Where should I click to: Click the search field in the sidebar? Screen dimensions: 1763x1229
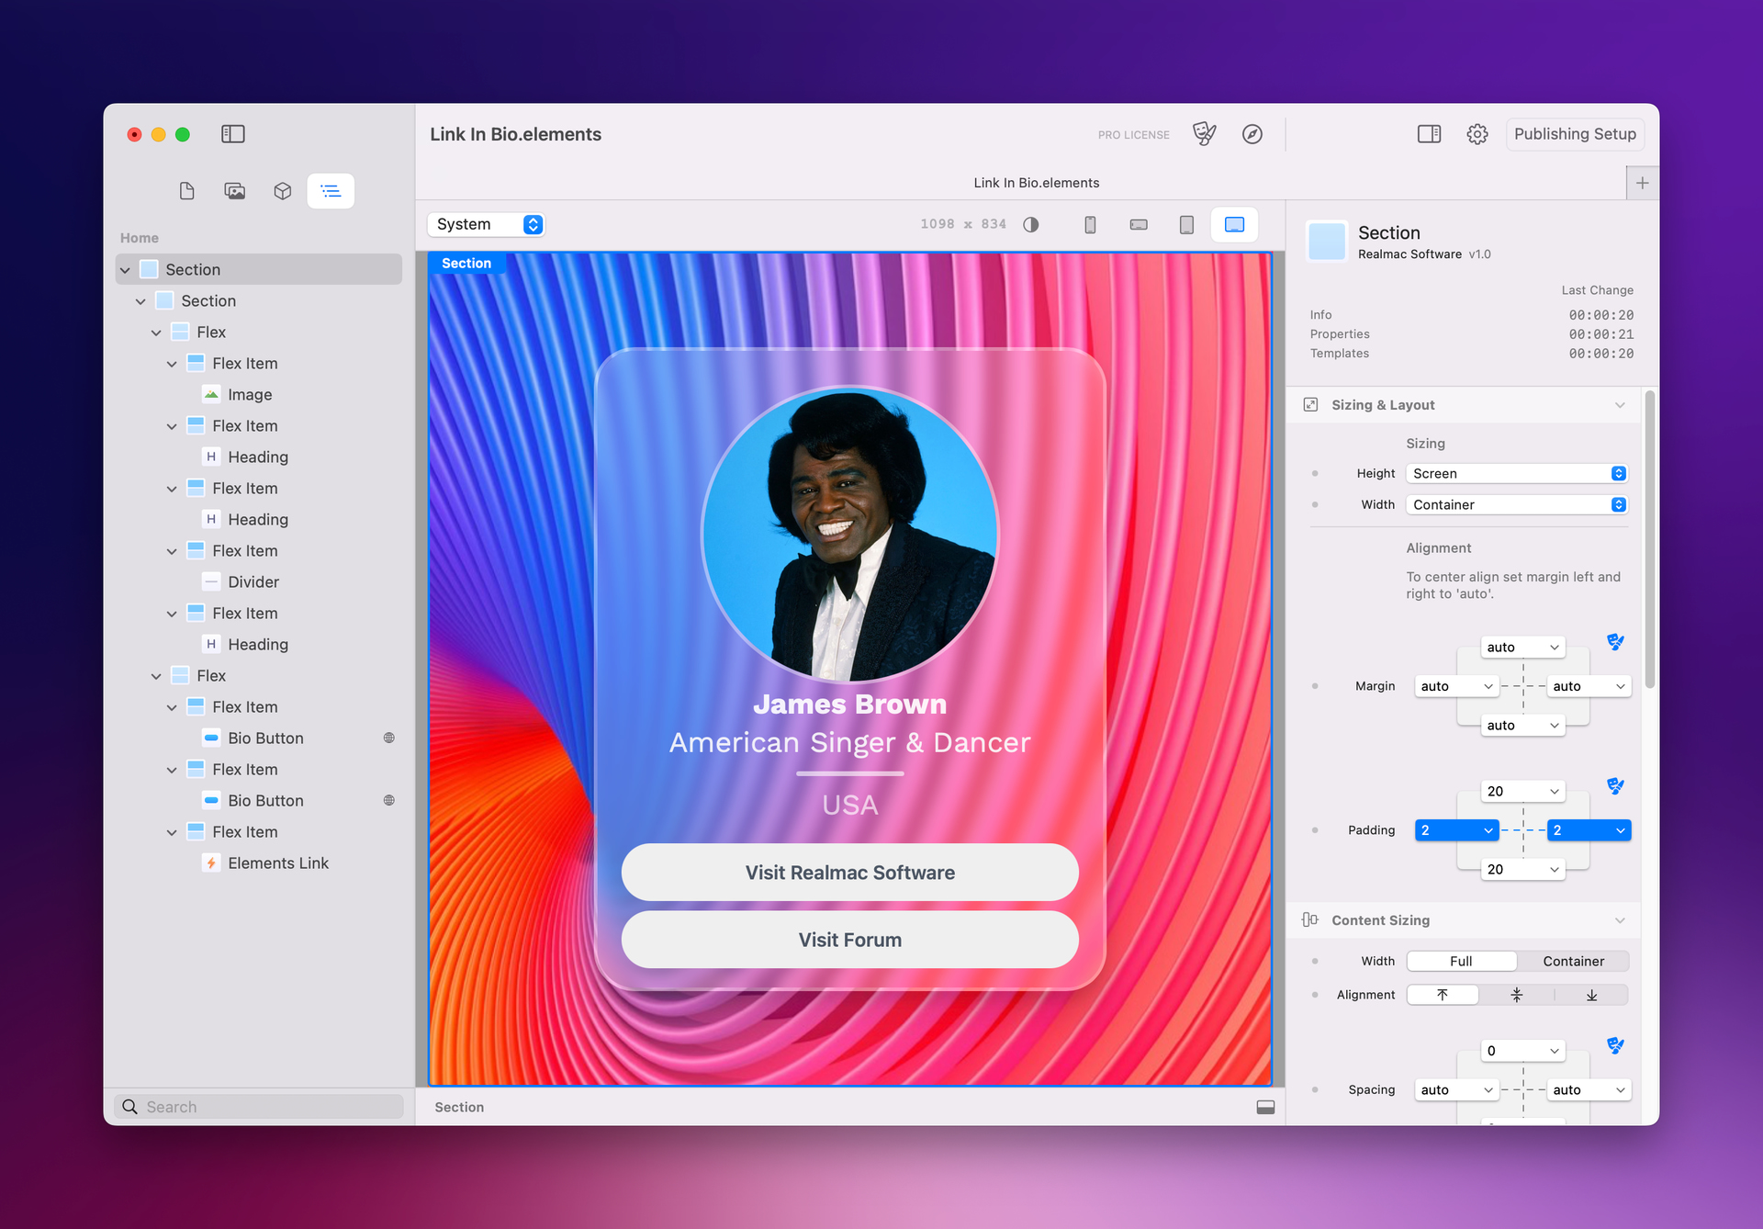(x=257, y=1106)
